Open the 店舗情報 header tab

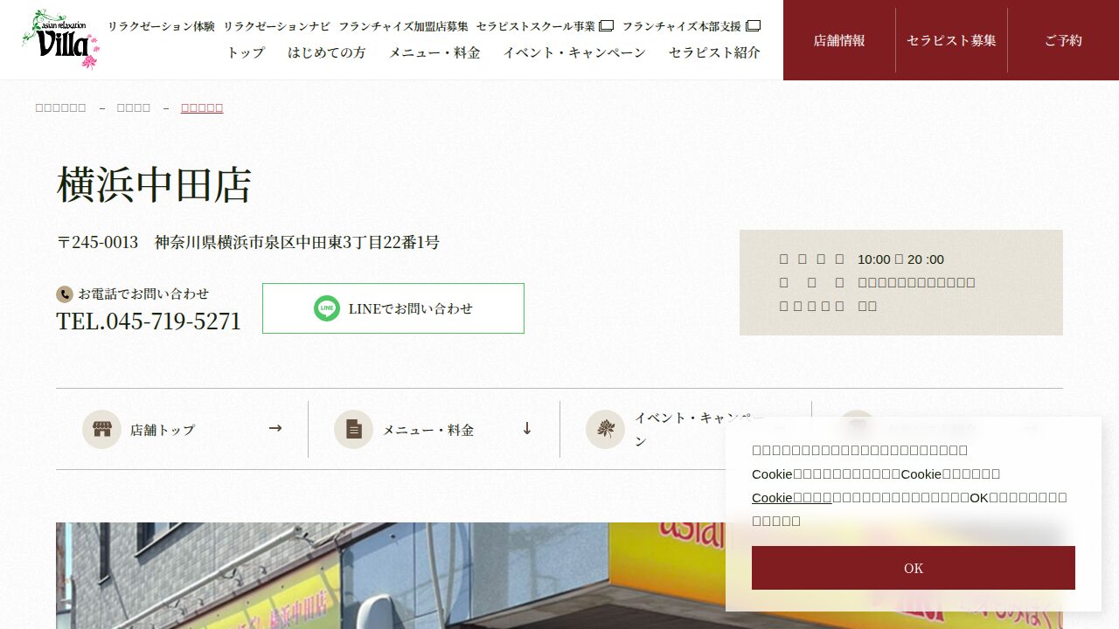click(839, 40)
